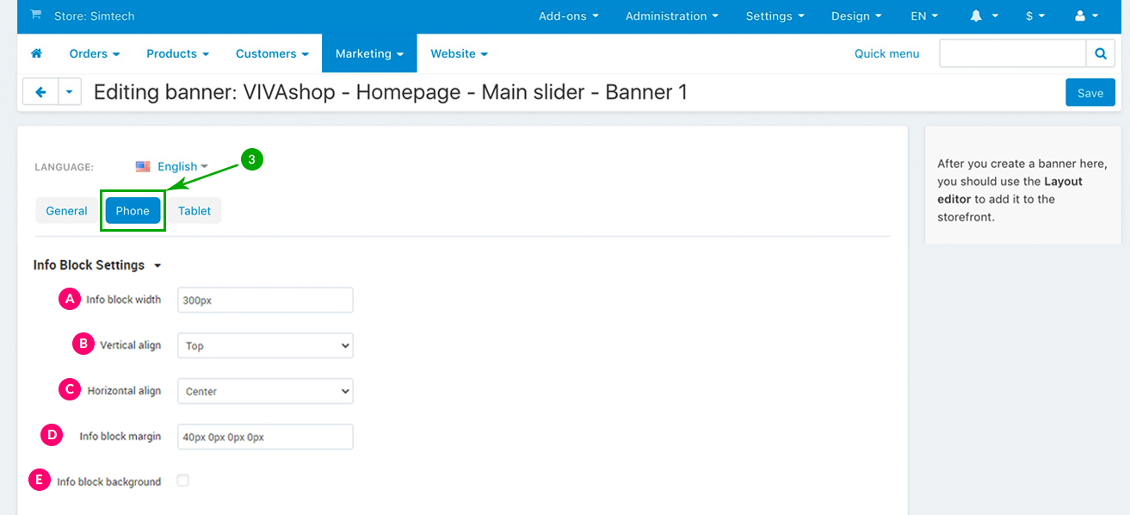
Task: Open the Marketing menu
Action: click(369, 53)
